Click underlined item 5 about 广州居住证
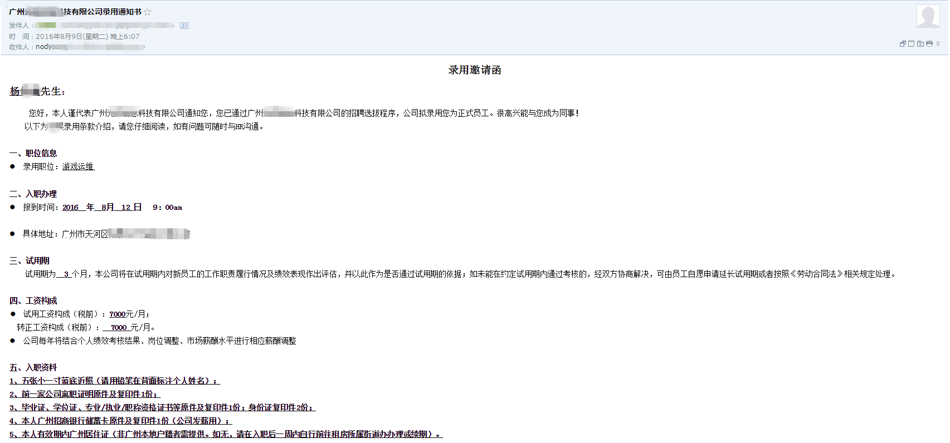950x443 pixels. (x=226, y=434)
